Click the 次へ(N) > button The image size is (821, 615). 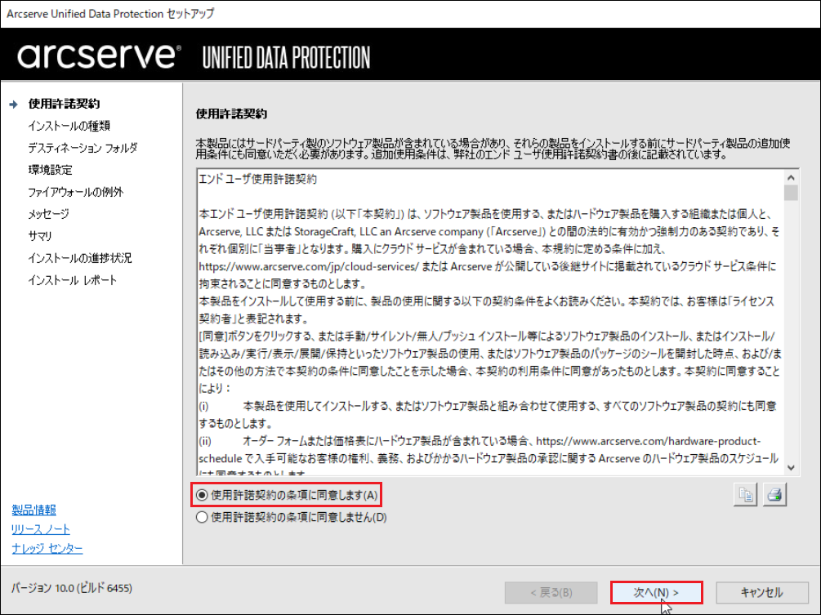[x=656, y=592]
